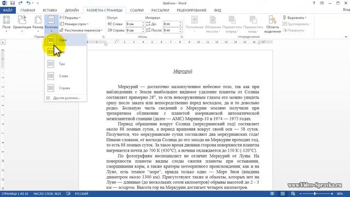Click the document title Меркурий
The image size is (350, 197).
(183, 71)
